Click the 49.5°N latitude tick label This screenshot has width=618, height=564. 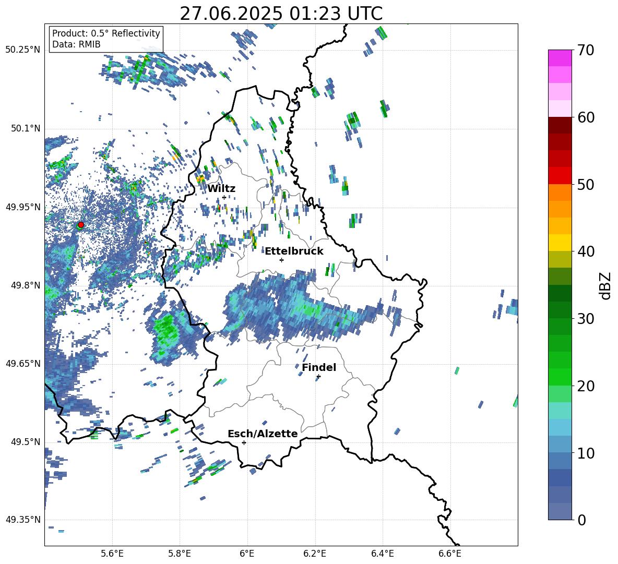[25, 441]
